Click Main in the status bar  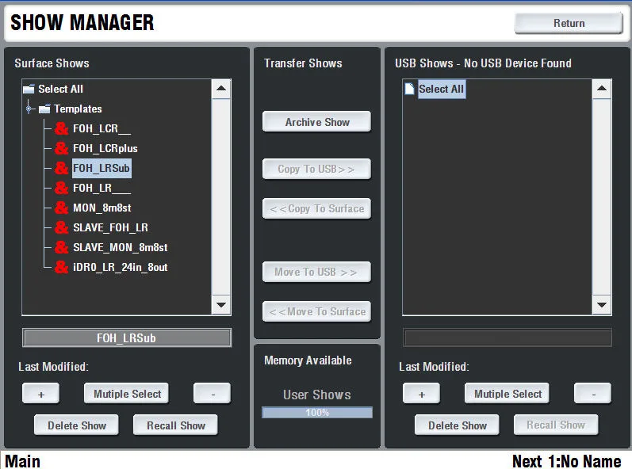(22, 461)
